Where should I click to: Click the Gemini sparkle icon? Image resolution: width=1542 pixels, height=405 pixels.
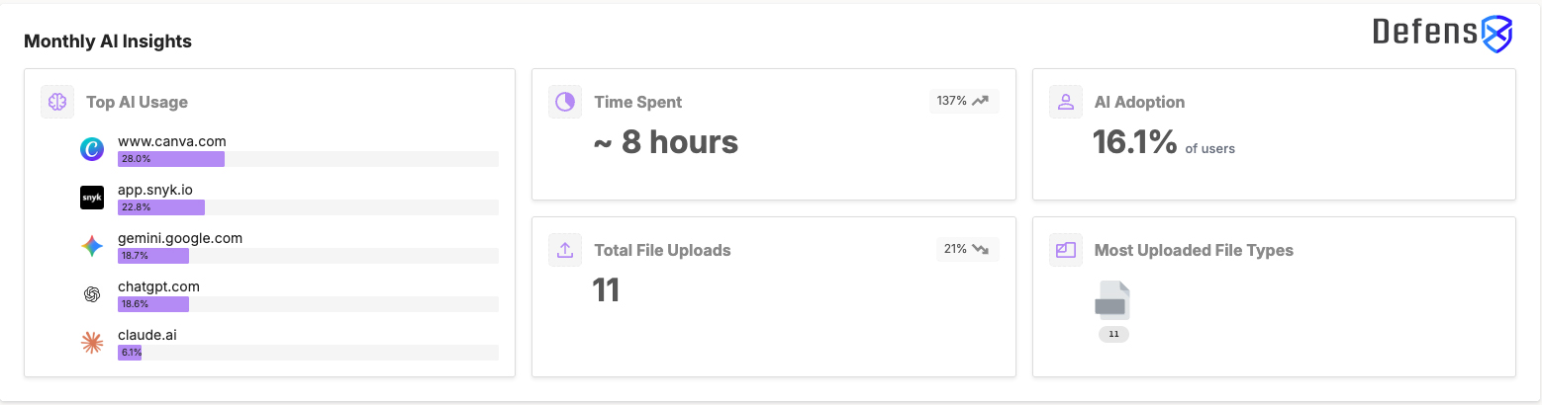click(x=92, y=246)
